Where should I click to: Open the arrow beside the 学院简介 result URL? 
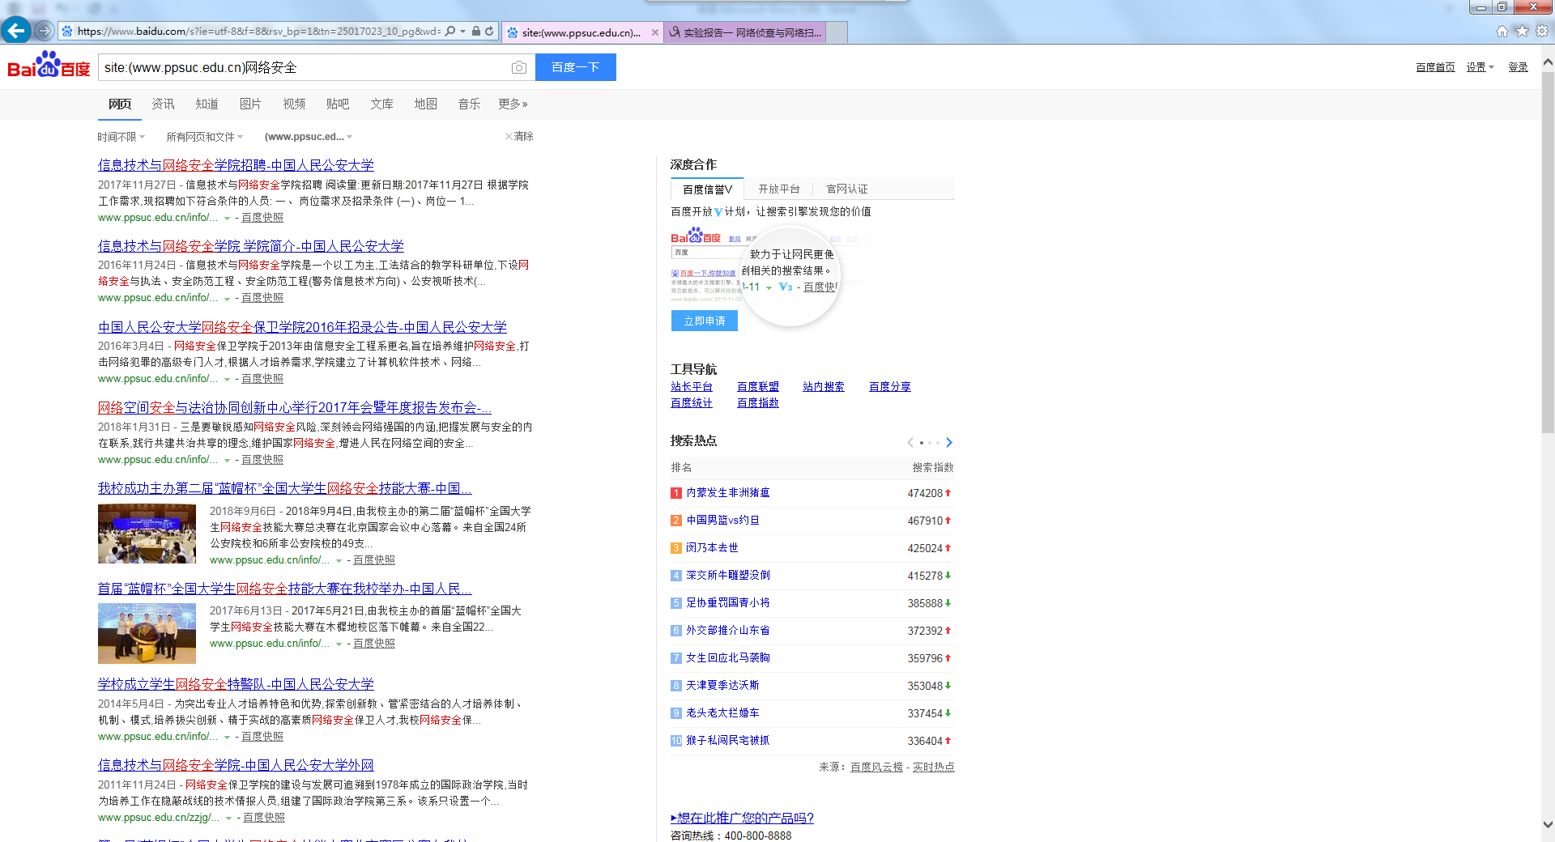[227, 298]
